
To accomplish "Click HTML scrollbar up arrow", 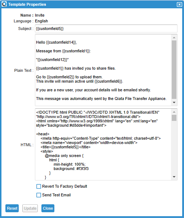I will tap(174, 112).
